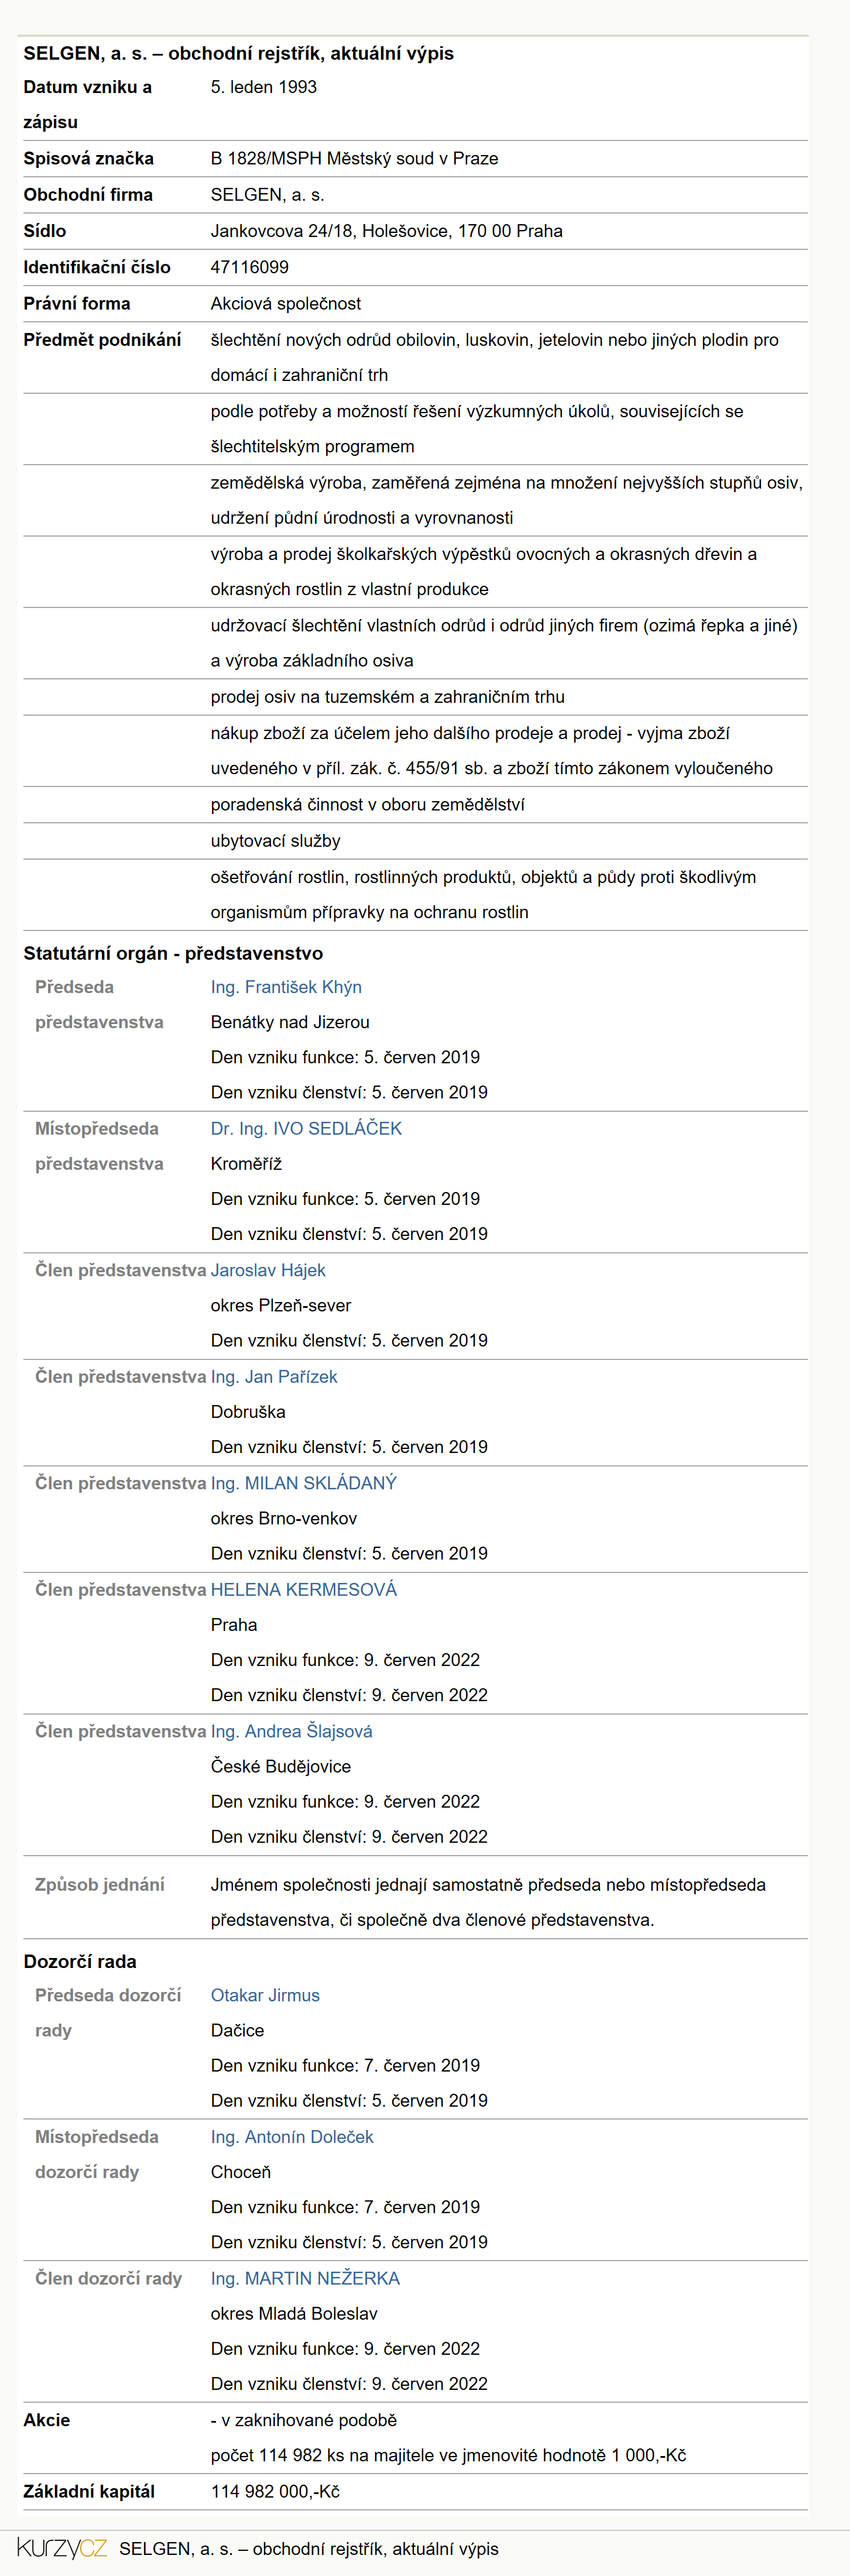Click the residence 'okres Brno-venkov'
The width and height of the screenshot is (850, 2576).
click(283, 1518)
